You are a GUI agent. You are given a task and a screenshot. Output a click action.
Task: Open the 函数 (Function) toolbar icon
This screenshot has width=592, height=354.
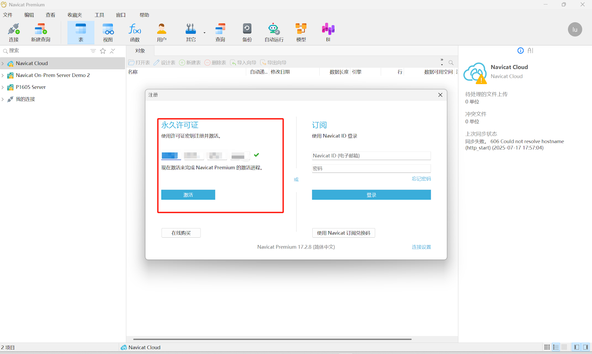pos(135,33)
